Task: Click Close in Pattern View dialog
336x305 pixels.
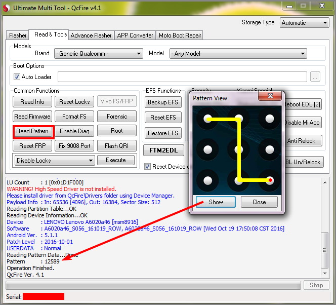Action: click(x=259, y=202)
